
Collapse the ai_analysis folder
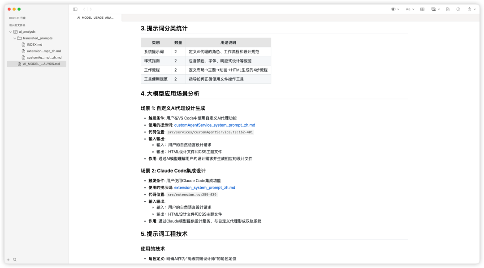(10, 32)
